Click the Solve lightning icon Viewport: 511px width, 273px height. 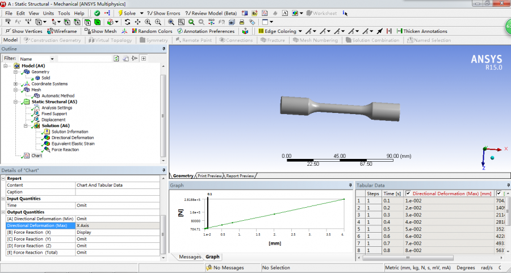click(x=120, y=13)
